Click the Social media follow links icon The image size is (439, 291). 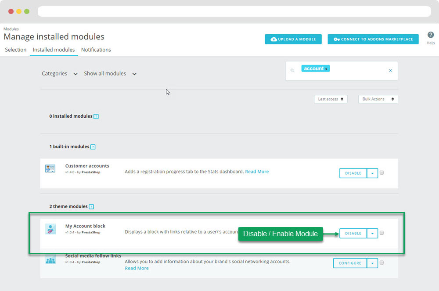(50, 260)
